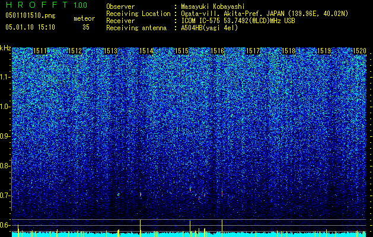Viewport: 373px width, 237px height.
Task: Click the Observer field label
Action: [x=120, y=7]
